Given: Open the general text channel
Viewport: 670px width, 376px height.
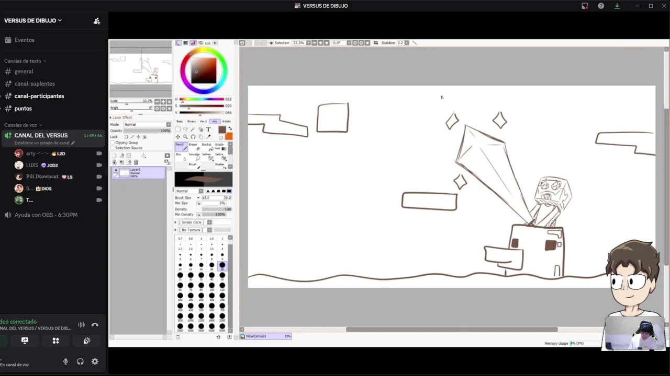Looking at the screenshot, I should tap(24, 71).
